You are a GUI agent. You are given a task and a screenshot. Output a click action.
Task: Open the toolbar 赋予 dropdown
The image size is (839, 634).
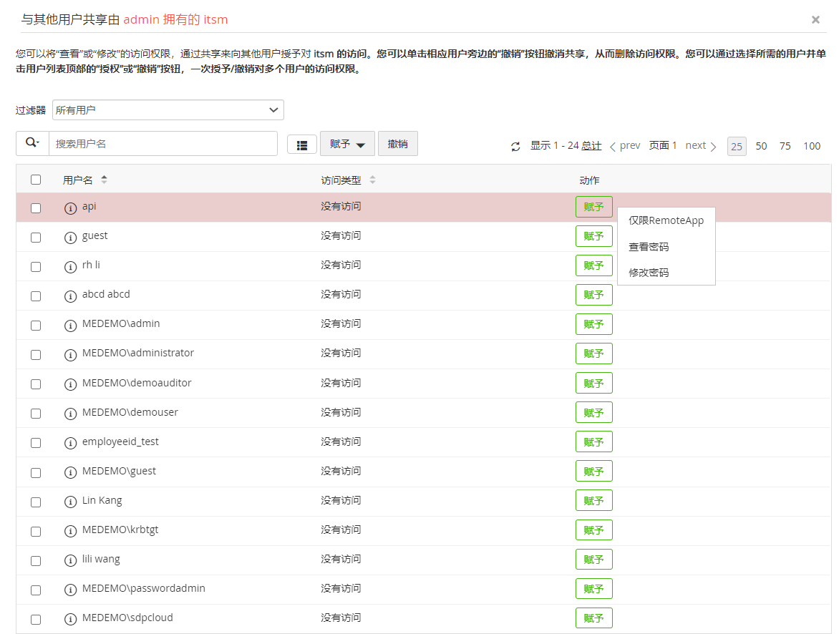coord(347,144)
